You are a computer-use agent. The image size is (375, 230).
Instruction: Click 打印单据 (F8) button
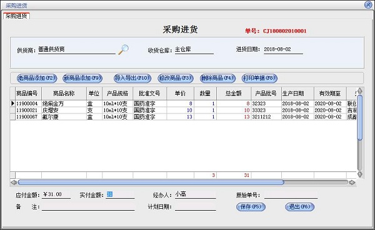[x=259, y=78]
